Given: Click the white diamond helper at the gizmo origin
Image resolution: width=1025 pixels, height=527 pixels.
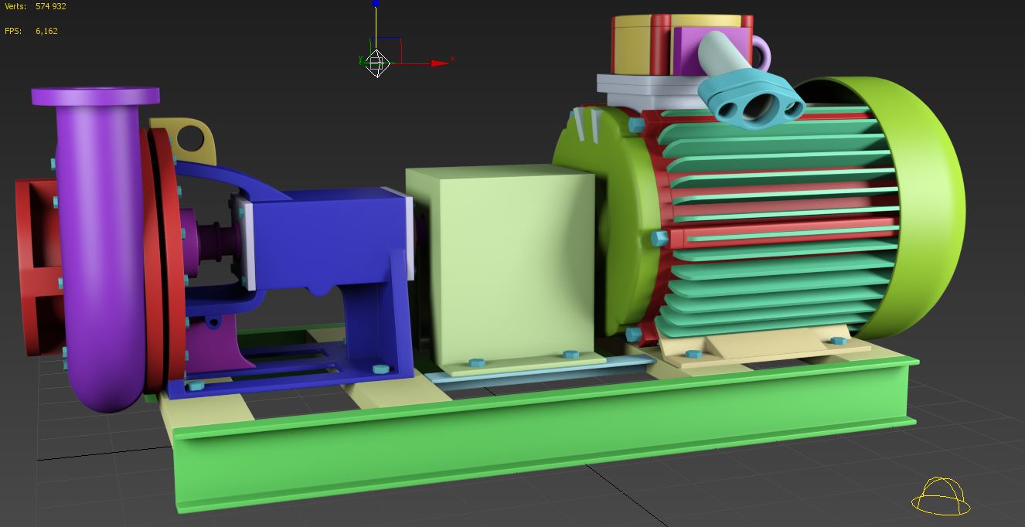Looking at the screenshot, I should click(376, 63).
